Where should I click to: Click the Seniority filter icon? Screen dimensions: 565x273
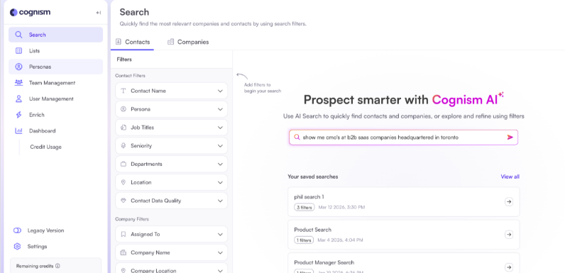[x=124, y=146]
